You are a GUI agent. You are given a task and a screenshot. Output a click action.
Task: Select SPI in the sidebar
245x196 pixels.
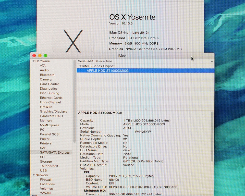[x=43, y=157]
